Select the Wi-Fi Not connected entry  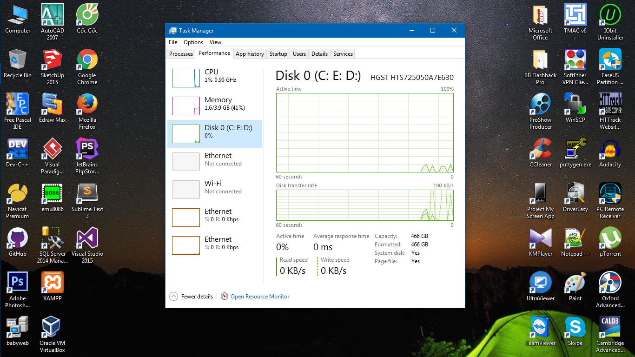tap(215, 190)
